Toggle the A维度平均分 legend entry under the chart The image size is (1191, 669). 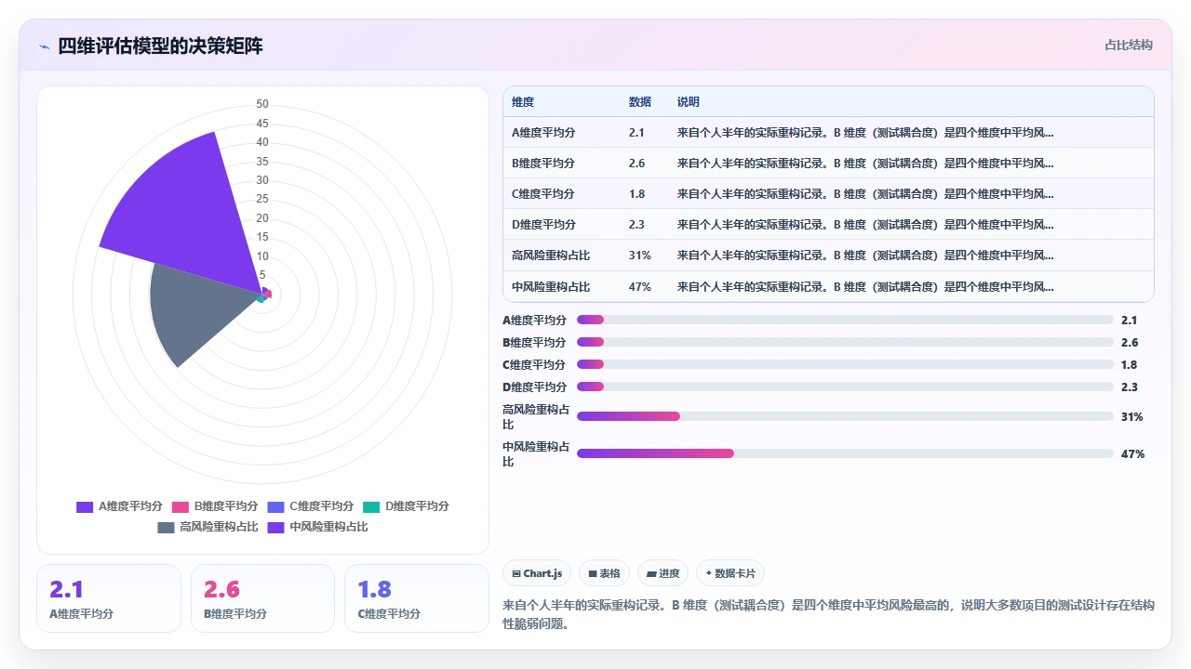point(119,506)
